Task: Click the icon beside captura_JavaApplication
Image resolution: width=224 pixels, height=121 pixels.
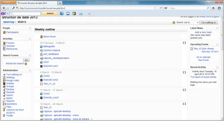Action: [x=41, y=58]
